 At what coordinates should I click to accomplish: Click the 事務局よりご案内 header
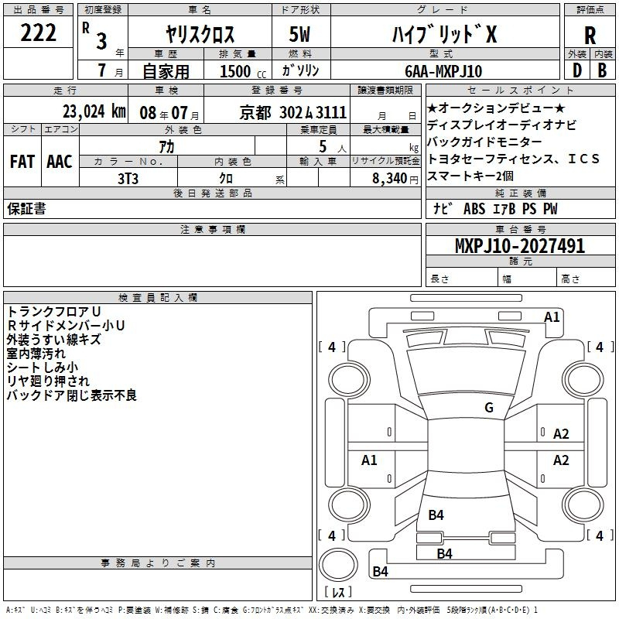(x=158, y=563)
